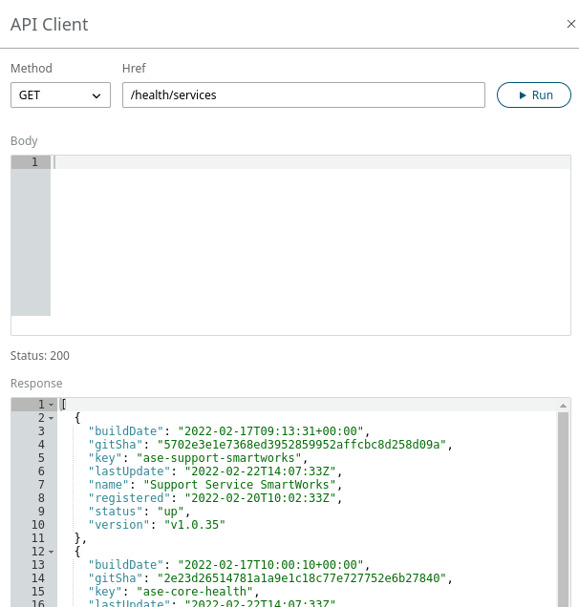This screenshot has width=579, height=607.
Task: Click the Href field containing /health/services
Action: point(304,95)
